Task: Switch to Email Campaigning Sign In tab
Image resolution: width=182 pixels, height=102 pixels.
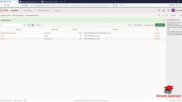Action: (51, 2)
